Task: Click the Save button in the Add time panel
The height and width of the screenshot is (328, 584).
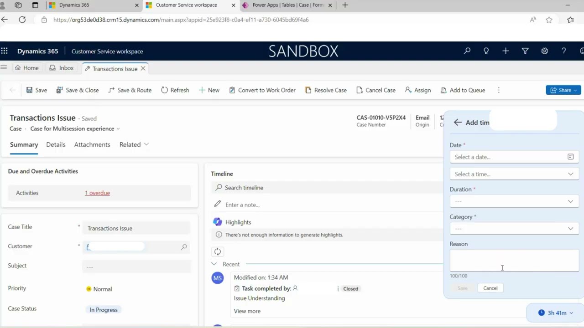Action: (x=462, y=288)
